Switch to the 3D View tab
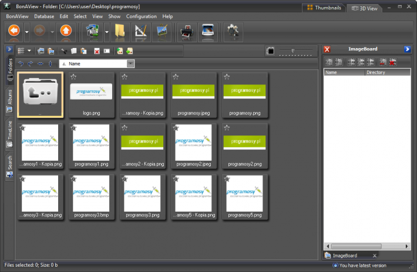 tap(364, 8)
